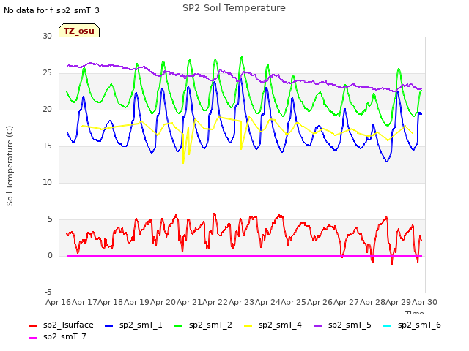
Task: Select sp2_smT_5 legend label
Action: pyautogui.click(x=350, y=325)
